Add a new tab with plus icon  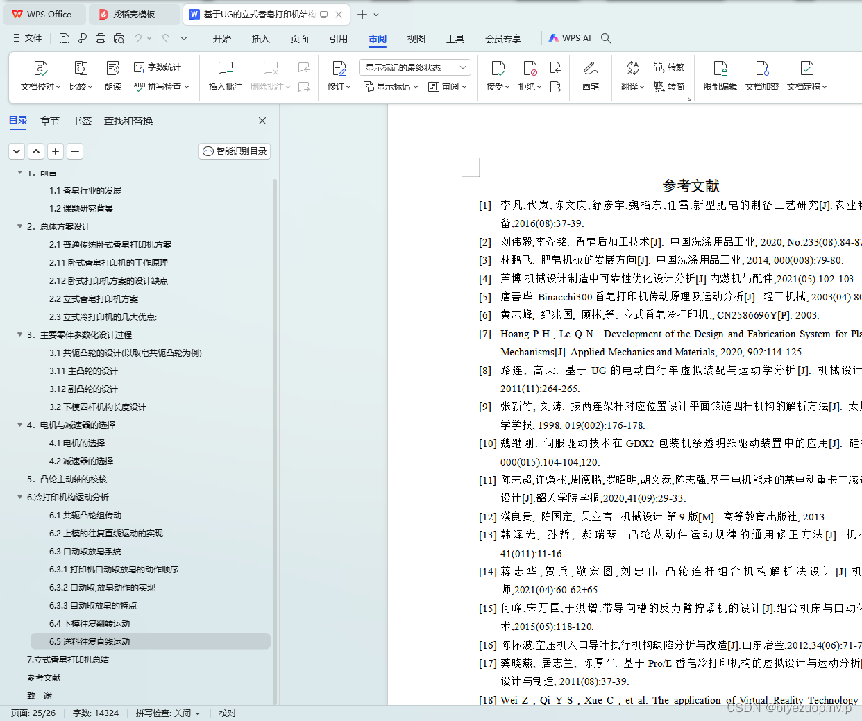point(362,14)
